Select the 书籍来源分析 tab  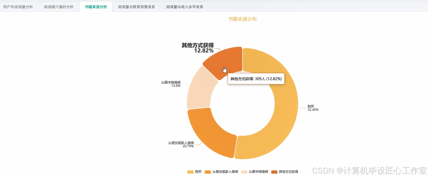[96, 7]
